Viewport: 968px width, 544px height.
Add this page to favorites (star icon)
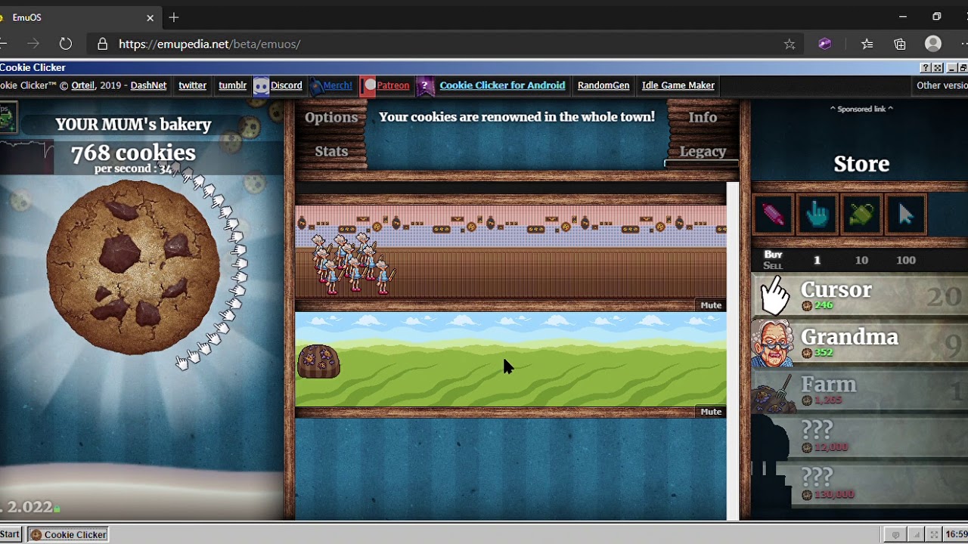pos(790,44)
